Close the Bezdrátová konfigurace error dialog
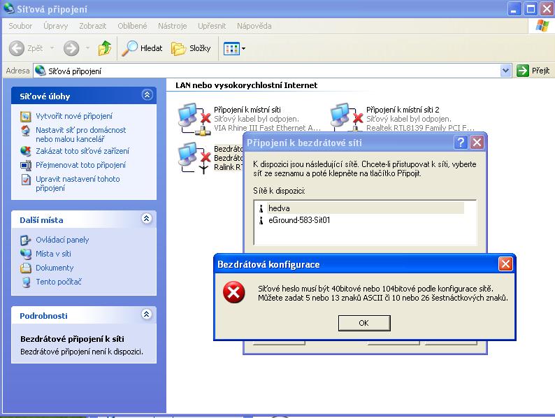555x418 pixels. [x=505, y=264]
